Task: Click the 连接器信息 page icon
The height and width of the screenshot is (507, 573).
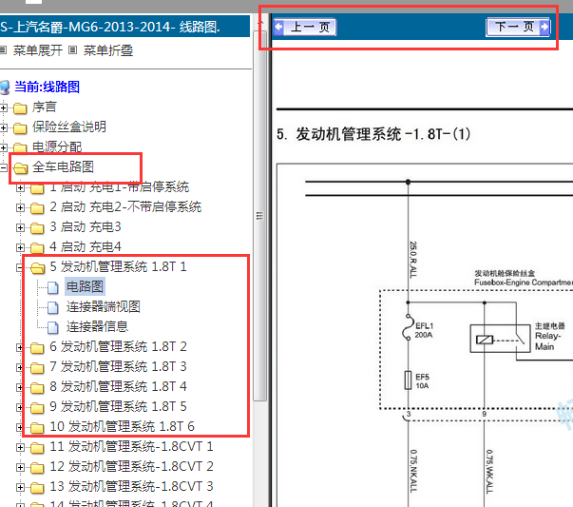Action: coord(53,327)
